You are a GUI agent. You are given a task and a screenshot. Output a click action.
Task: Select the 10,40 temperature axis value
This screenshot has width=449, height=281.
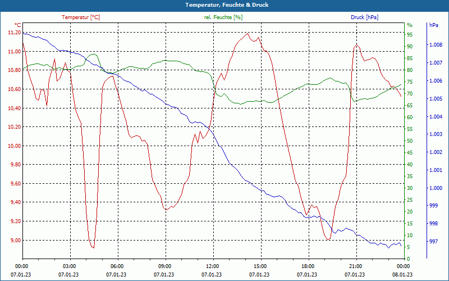[15, 108]
